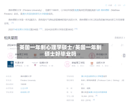Click the Flinders University value of 外文名
The width and height of the screenshot is (126, 102).
(28, 80)
